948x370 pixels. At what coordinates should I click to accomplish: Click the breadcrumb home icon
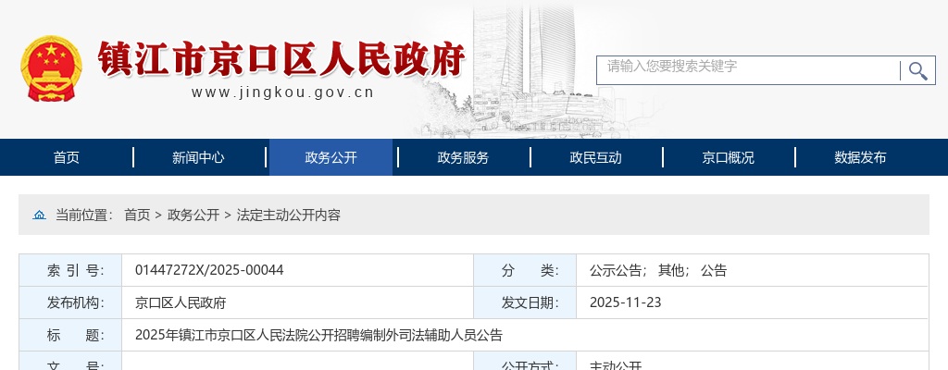coord(39,215)
